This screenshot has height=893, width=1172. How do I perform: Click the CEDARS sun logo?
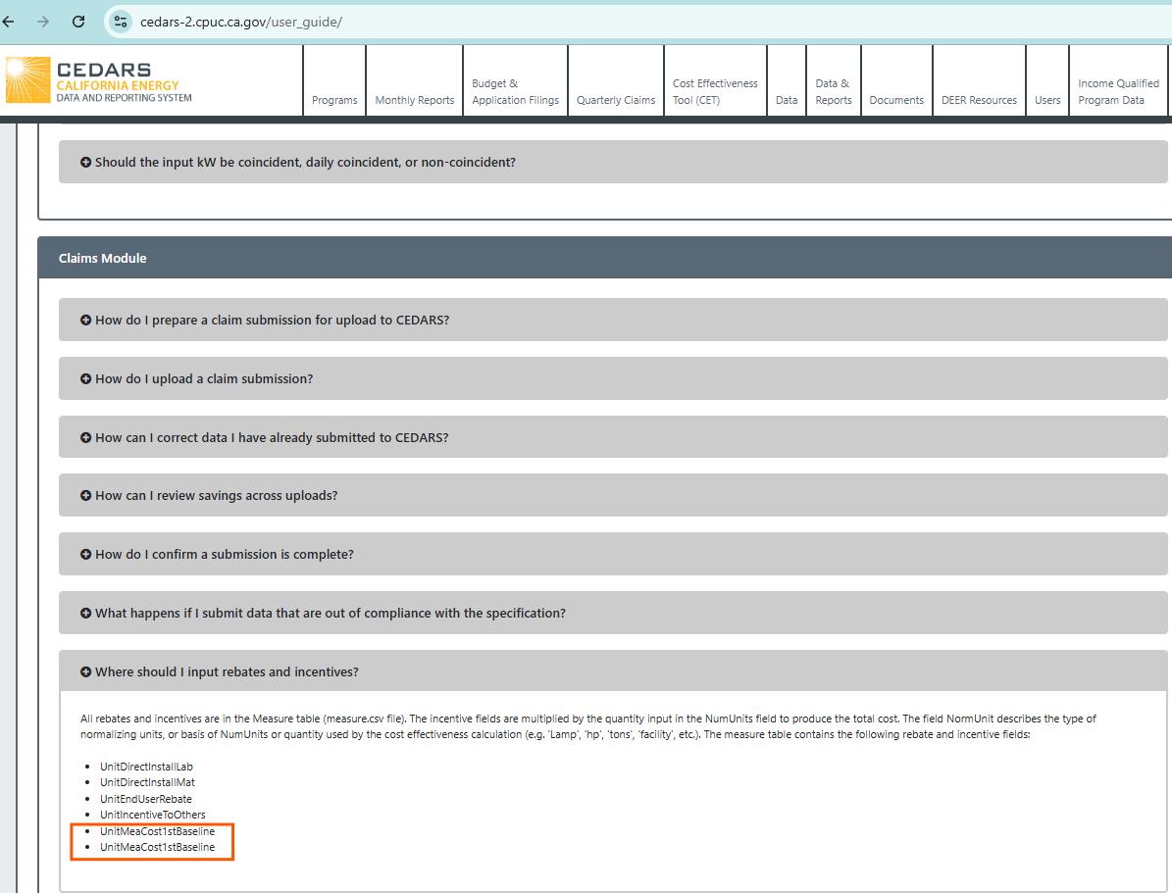27,79
